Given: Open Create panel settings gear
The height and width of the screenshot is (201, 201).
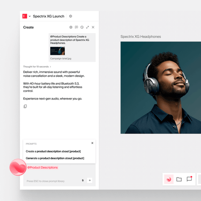Looking at the screenshot, I should click(71, 27).
